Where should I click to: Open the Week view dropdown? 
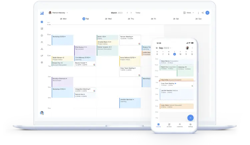(x=189, y=13)
